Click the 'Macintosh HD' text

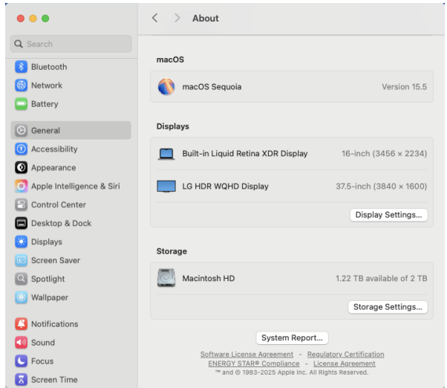tap(209, 278)
